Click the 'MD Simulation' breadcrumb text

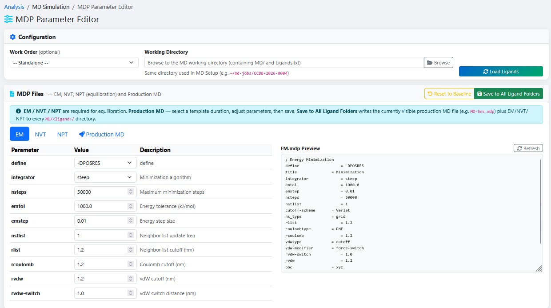51,7
